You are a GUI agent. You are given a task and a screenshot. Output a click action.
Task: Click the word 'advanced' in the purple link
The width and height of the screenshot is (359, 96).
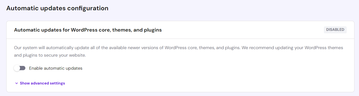click(40, 83)
